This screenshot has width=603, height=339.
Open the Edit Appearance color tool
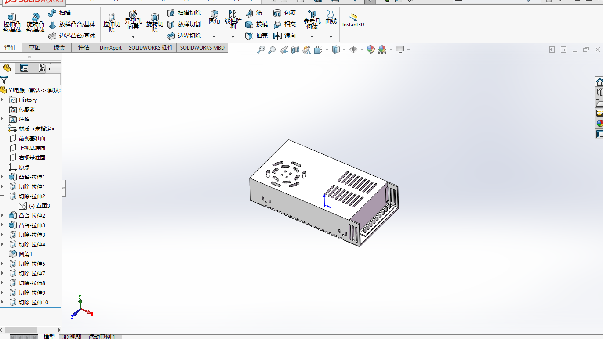(x=371, y=50)
